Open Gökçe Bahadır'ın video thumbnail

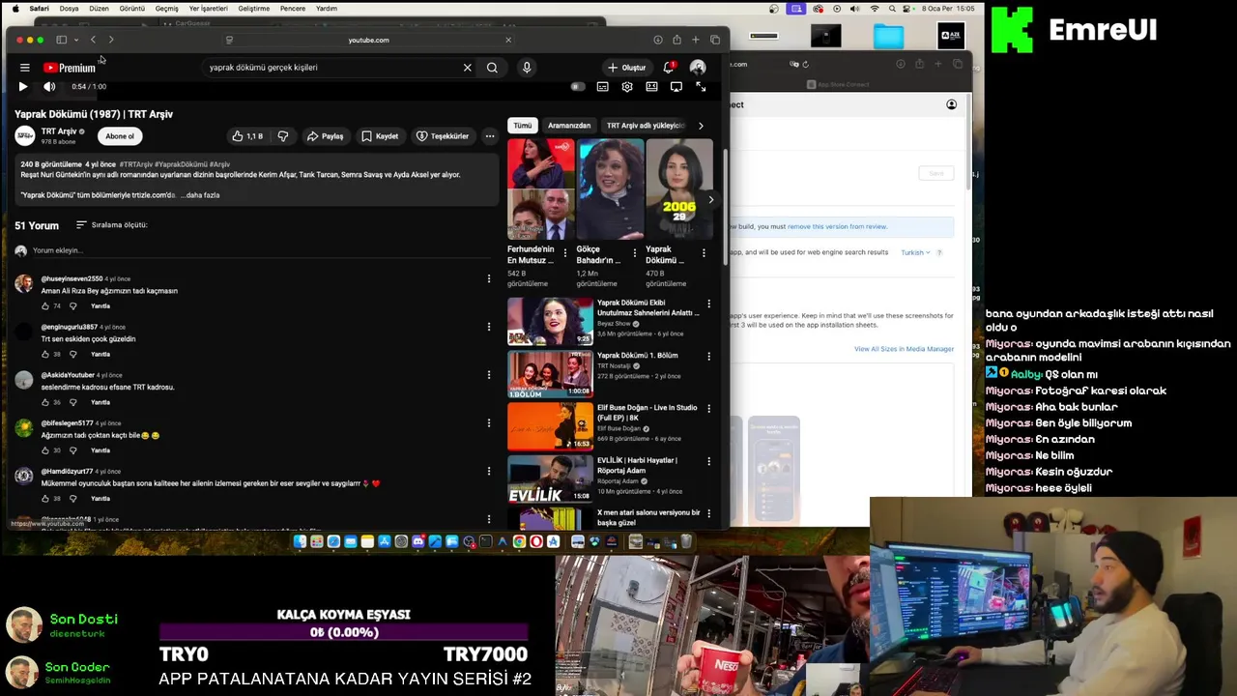[611, 189]
